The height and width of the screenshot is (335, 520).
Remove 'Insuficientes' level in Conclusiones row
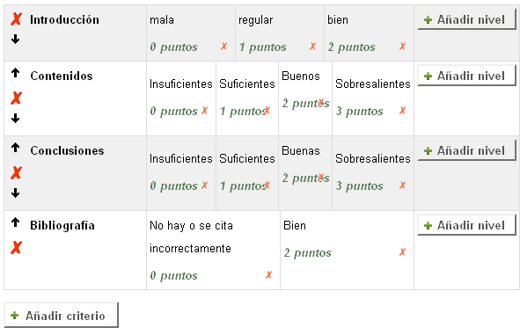pyautogui.click(x=205, y=185)
